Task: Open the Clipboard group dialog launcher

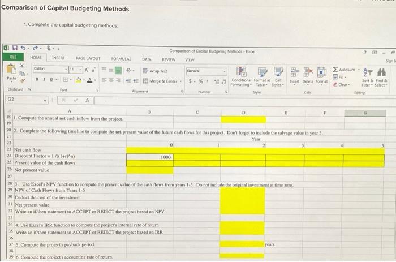Action: tap(29, 89)
